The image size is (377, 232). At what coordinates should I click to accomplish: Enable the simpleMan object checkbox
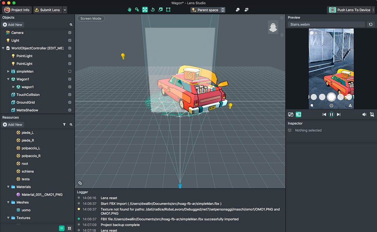click(x=70, y=71)
